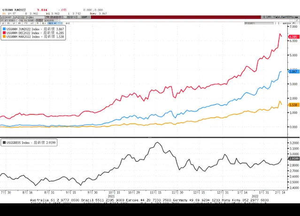Click dark swatch for USGGBE05 Index legend
300x216 pixels.
point(4,143)
